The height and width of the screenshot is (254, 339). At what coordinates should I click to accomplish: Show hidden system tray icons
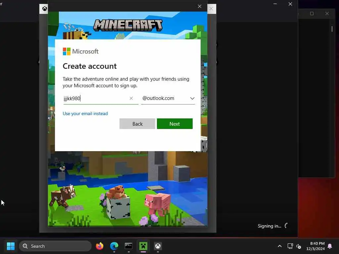(279, 246)
